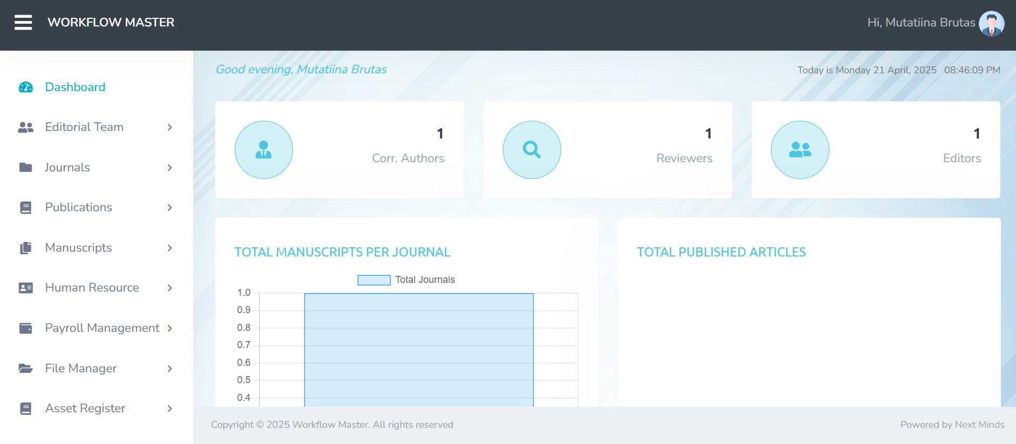Open the user profile avatar
This screenshot has height=444, width=1016.
(991, 24)
